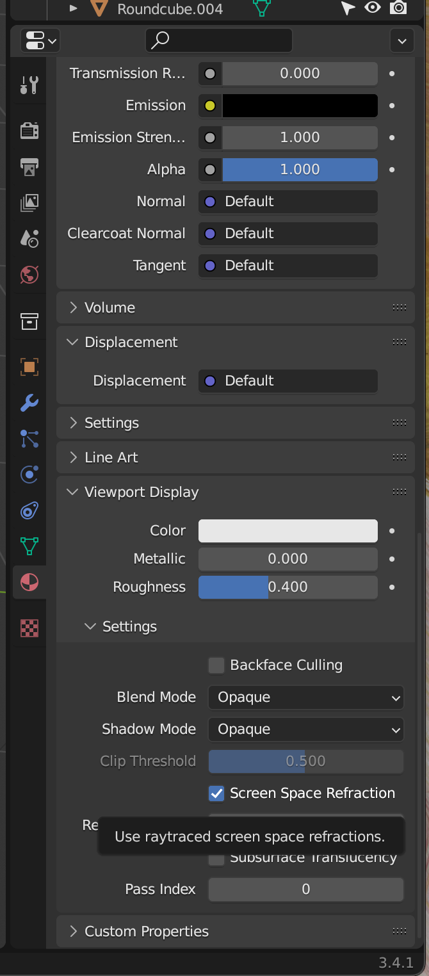The width and height of the screenshot is (429, 976).
Task: Click the Normal Default socket button
Action: click(287, 202)
